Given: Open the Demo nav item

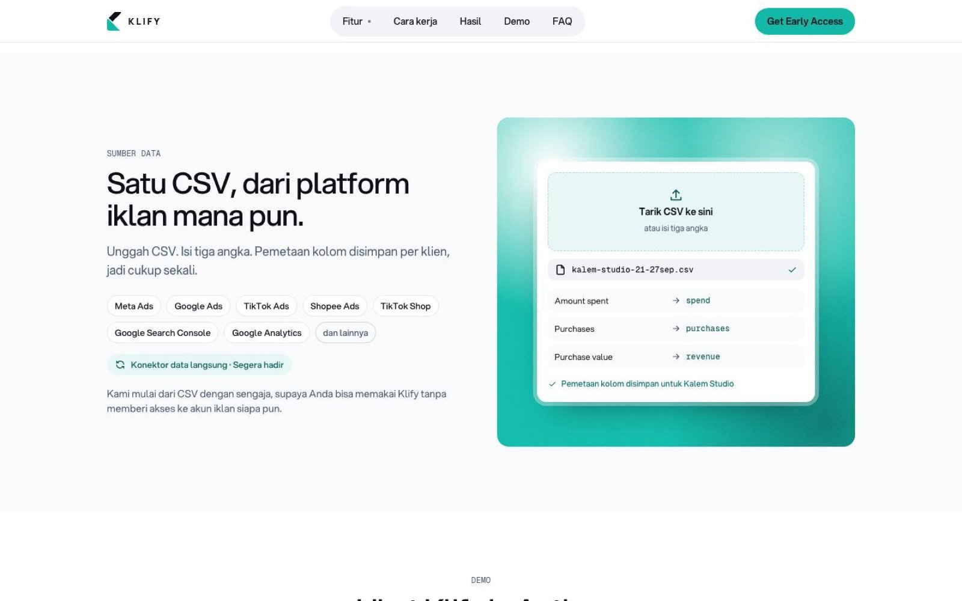Looking at the screenshot, I should click(x=516, y=21).
